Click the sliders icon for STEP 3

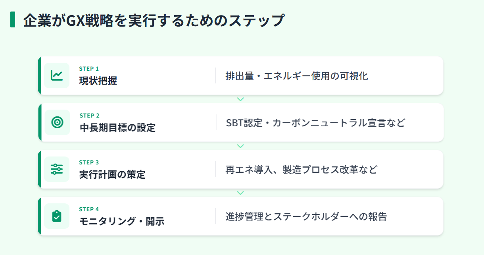[57, 169]
